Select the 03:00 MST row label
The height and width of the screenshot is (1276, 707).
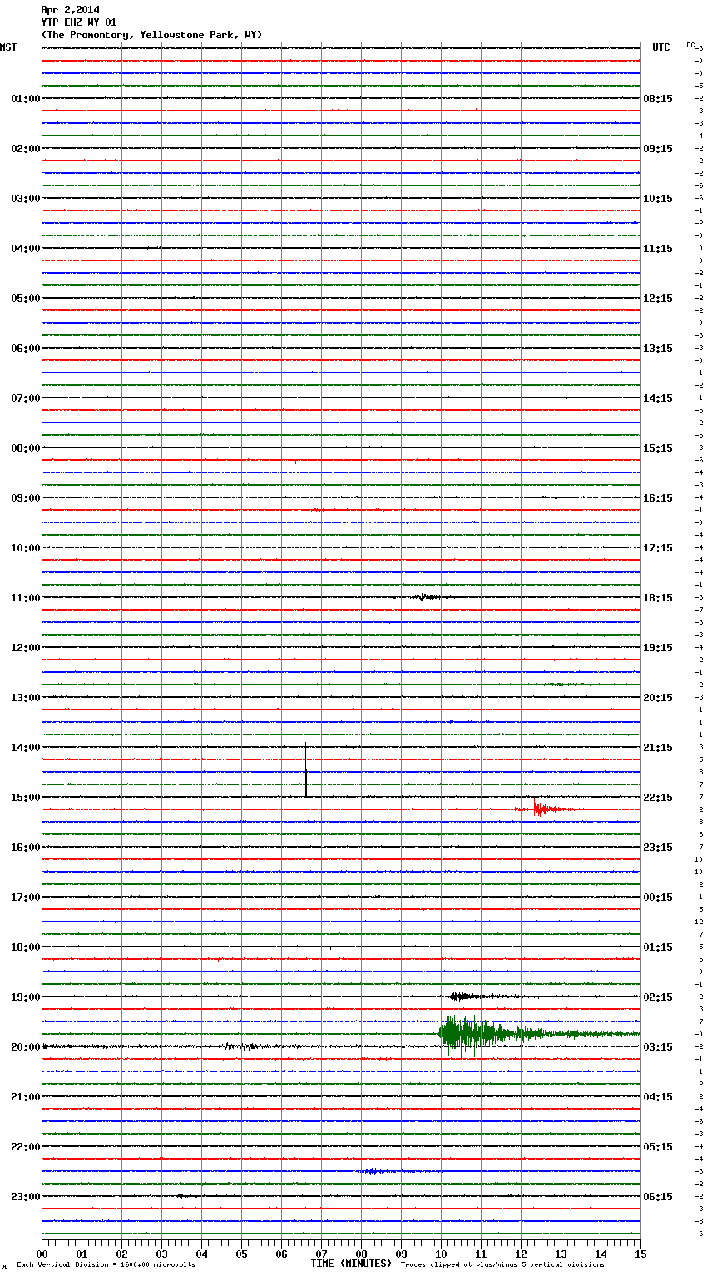[x=26, y=199]
